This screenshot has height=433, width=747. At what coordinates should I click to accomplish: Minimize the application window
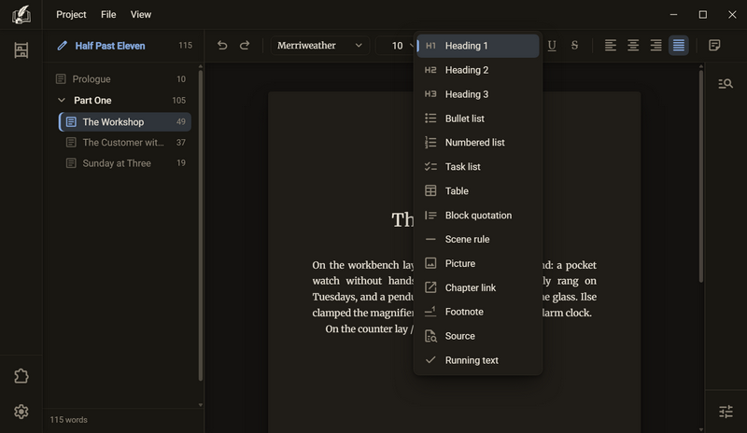[673, 14]
